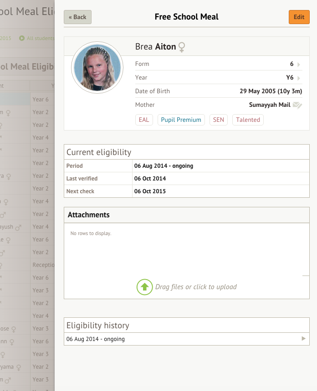317x391 pixels.
Task: Click the orange Edit button
Action: (x=299, y=17)
